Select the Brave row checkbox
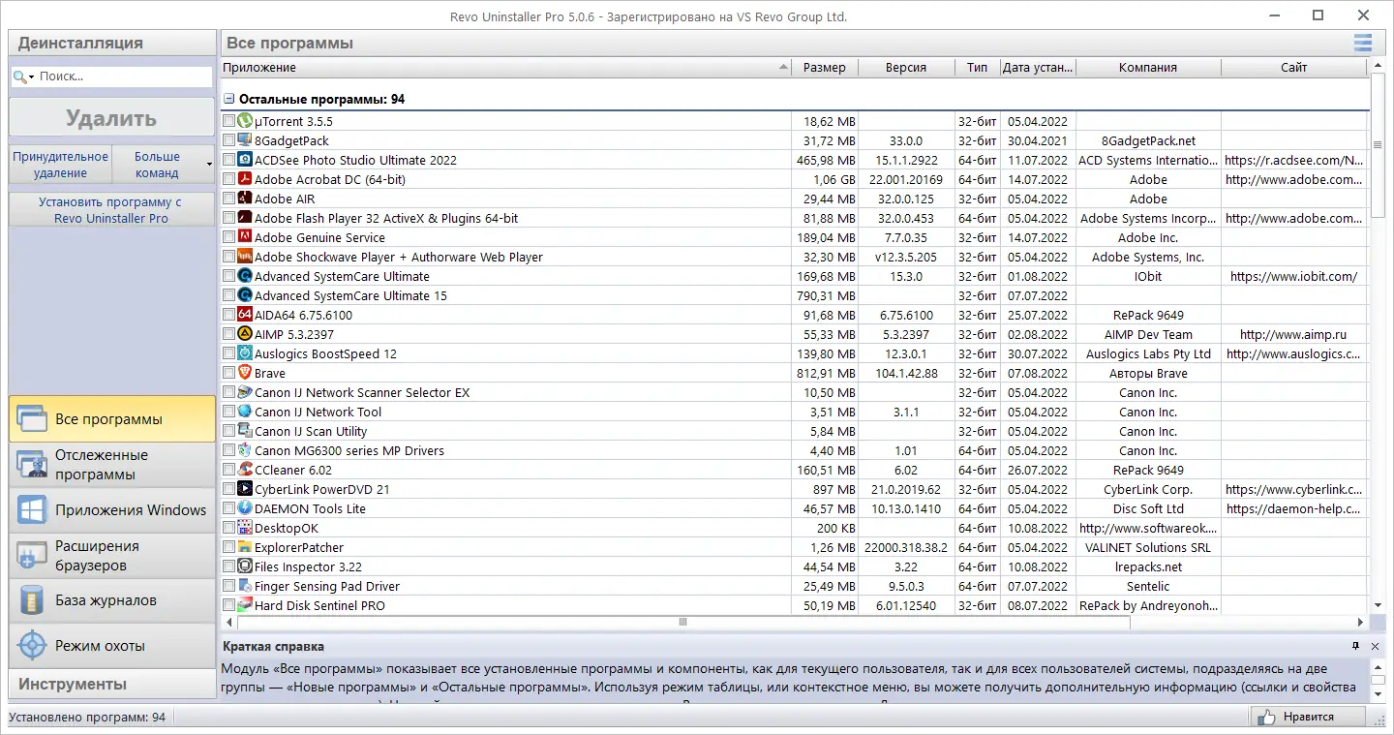The image size is (1394, 735). tap(228, 373)
